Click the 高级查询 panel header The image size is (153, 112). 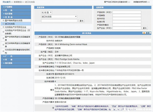[122, 7]
